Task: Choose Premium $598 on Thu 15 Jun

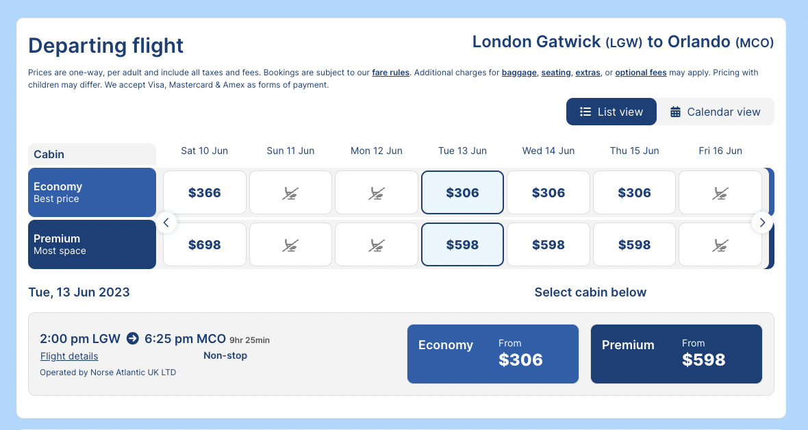Action: tap(634, 244)
